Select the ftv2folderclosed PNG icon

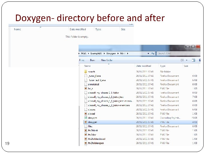[86, 139]
